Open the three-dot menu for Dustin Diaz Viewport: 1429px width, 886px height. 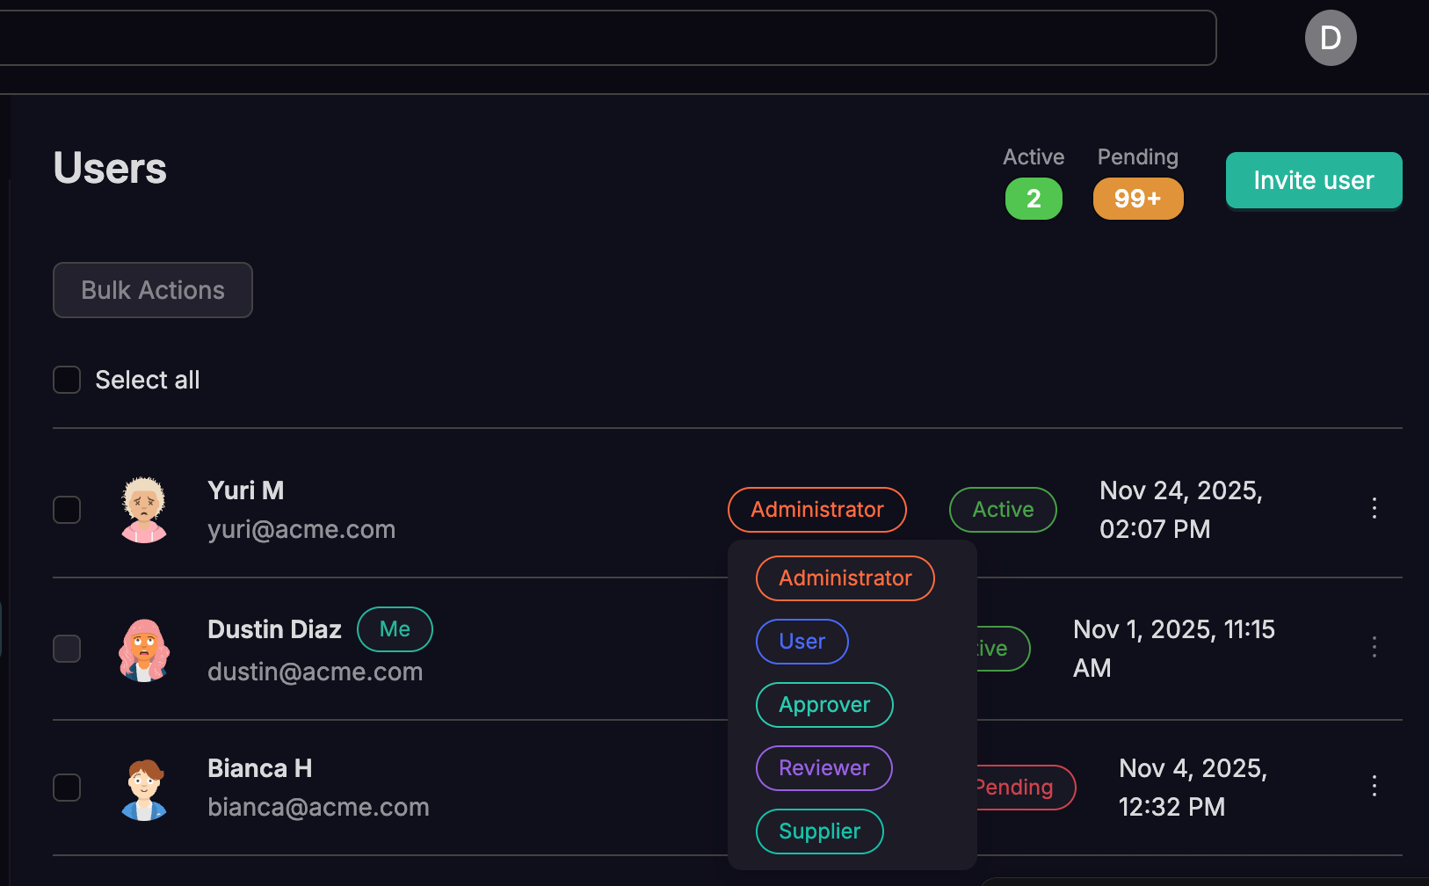tap(1374, 648)
